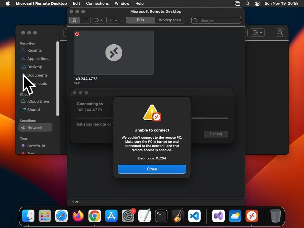The height and width of the screenshot is (228, 304).
Task: Open Visual Studio from the Dock
Action: click(218, 216)
